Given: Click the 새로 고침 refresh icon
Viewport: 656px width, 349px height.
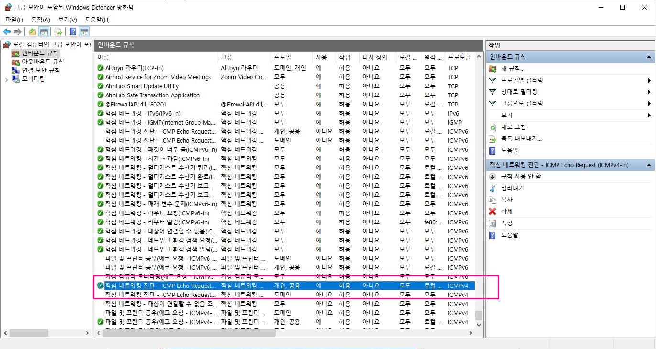Looking at the screenshot, I should click(x=493, y=127).
